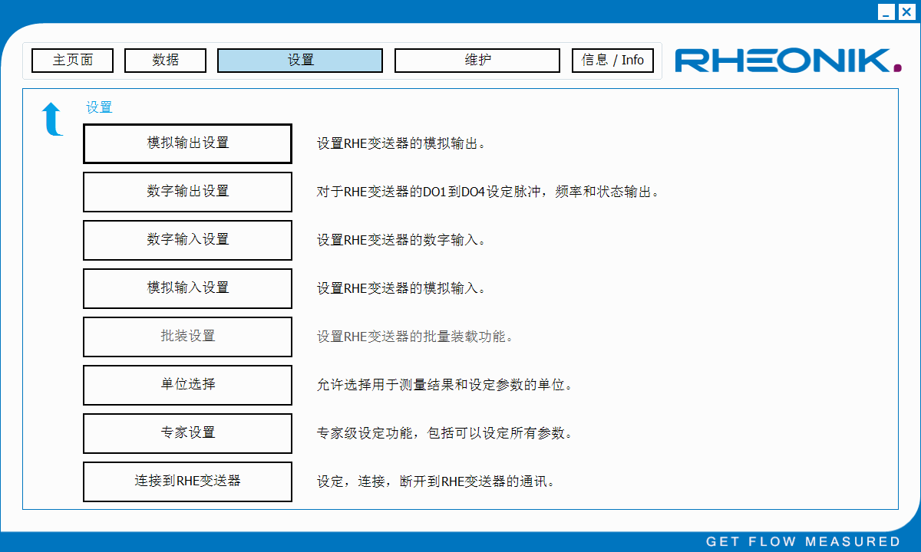Click 连接到RHE变送器 button
Image resolution: width=921 pixels, height=552 pixels.
pyautogui.click(x=187, y=481)
